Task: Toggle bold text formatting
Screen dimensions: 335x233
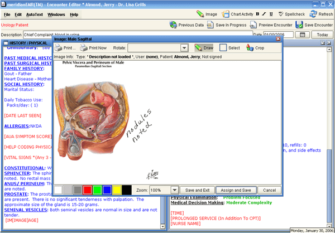Action: 257,13
